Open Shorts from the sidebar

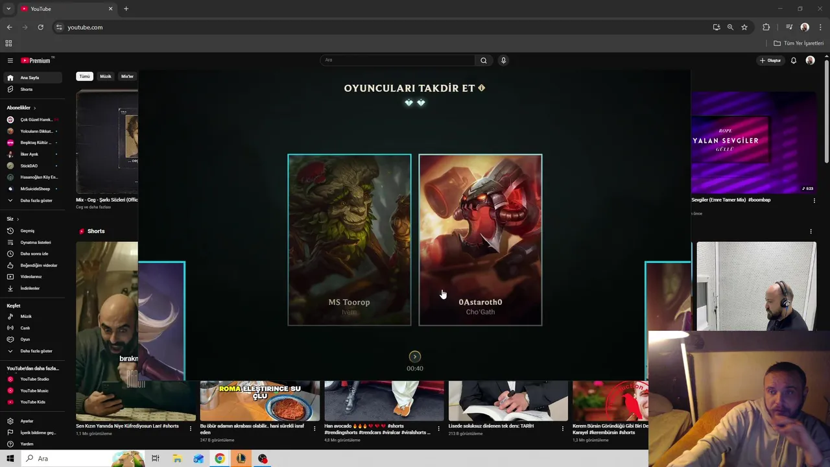pos(34,90)
